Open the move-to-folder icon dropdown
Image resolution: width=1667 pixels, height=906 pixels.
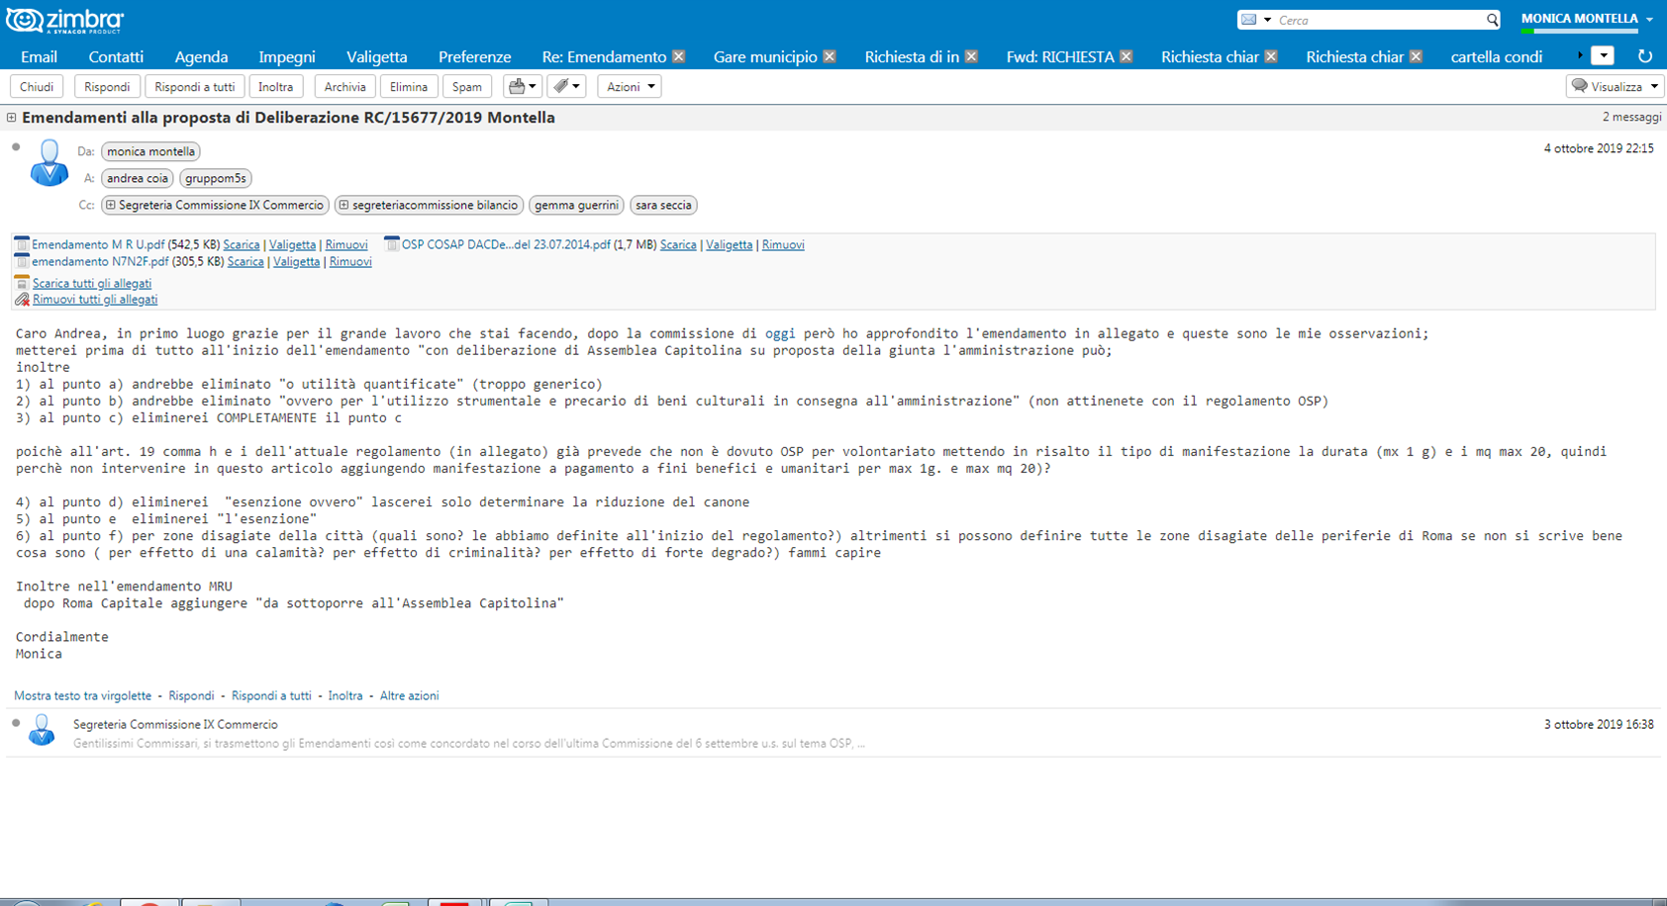tap(522, 87)
